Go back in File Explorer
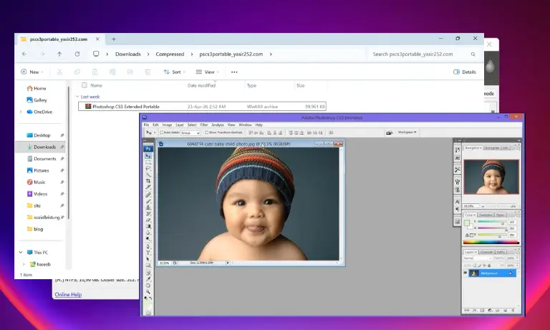 [24, 54]
